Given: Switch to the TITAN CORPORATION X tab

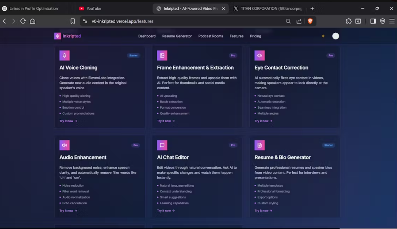Looking at the screenshot, I should tap(268, 9).
